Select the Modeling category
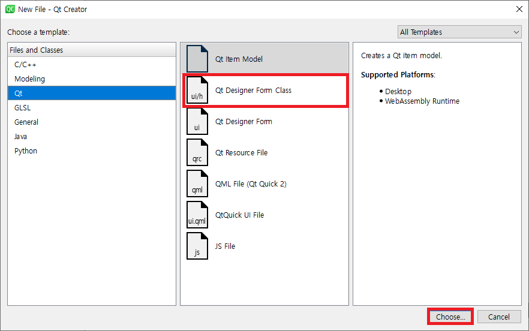 (92, 79)
